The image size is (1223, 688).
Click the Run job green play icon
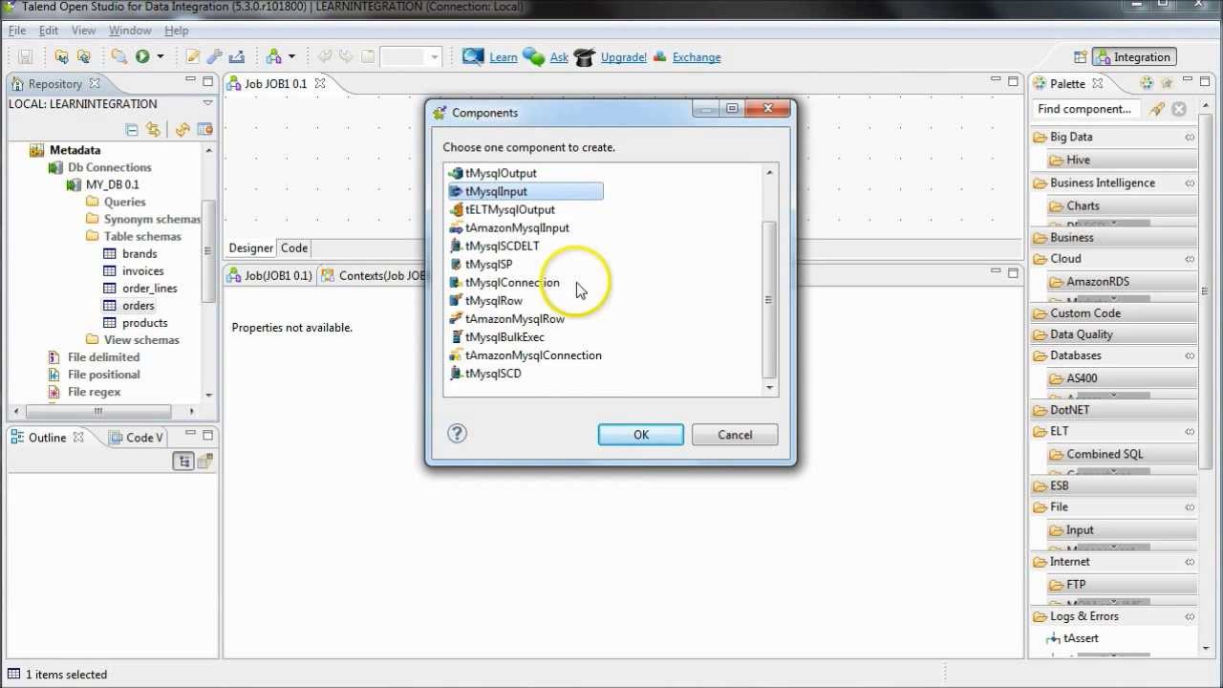(x=141, y=57)
